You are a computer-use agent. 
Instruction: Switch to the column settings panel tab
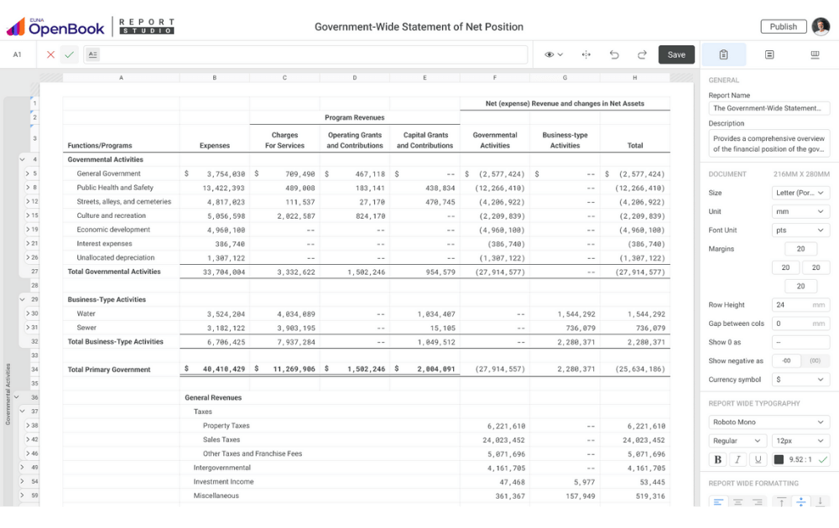[x=815, y=54]
